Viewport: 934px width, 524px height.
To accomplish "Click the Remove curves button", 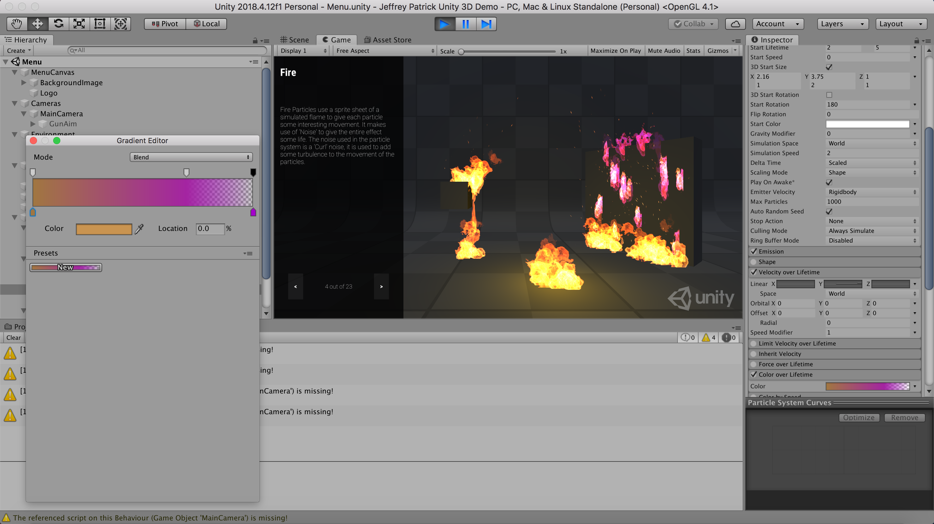I will pos(904,417).
